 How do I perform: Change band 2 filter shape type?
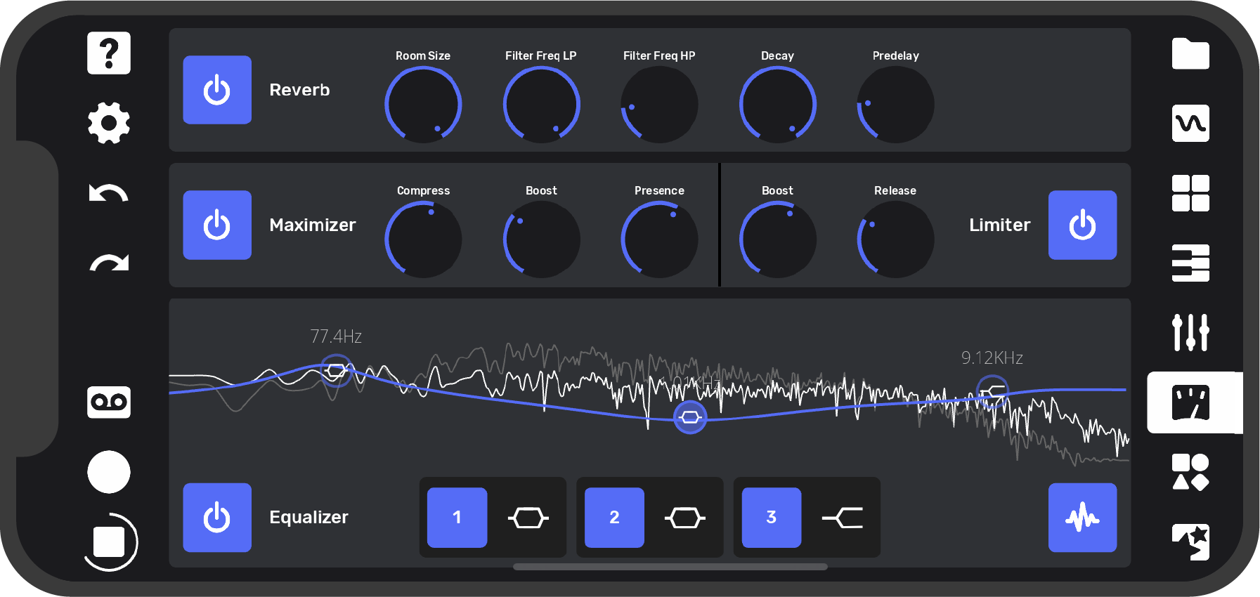click(685, 518)
